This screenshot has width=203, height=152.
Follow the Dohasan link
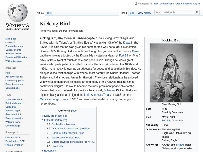point(109,90)
